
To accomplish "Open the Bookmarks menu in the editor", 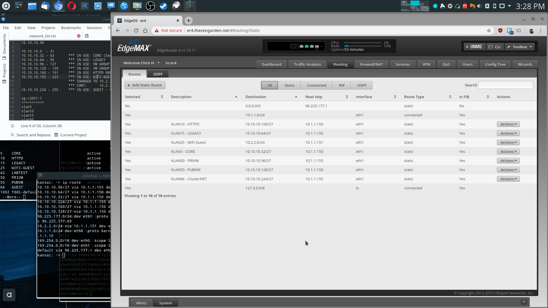I will pos(71,28).
